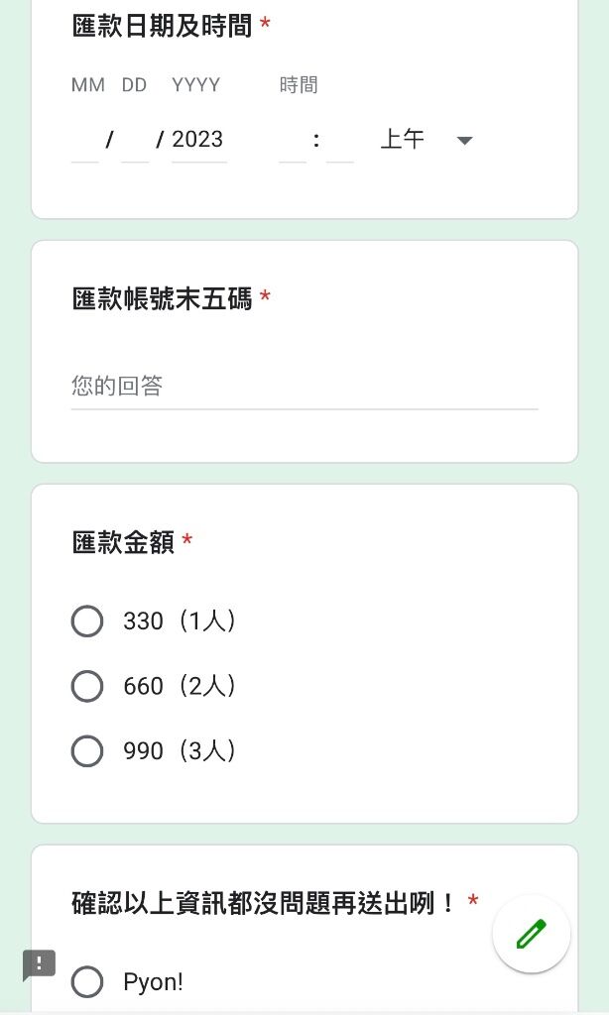Screen dimensions: 609x1015
Task: Click the 330 (1人) option label
Action: click(180, 621)
